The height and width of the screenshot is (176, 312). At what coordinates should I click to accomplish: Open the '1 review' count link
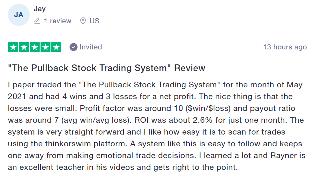pyautogui.click(x=57, y=21)
